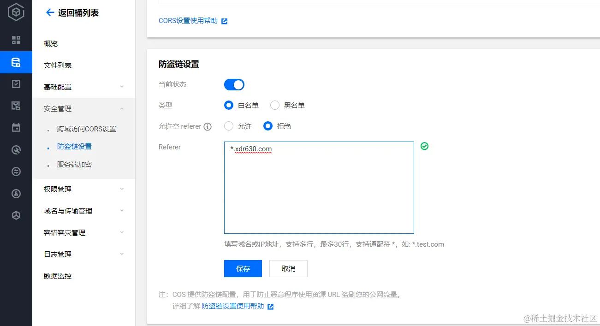This screenshot has width=600, height=326.
Task: Click inside the Referer text input area
Action: pos(319,187)
